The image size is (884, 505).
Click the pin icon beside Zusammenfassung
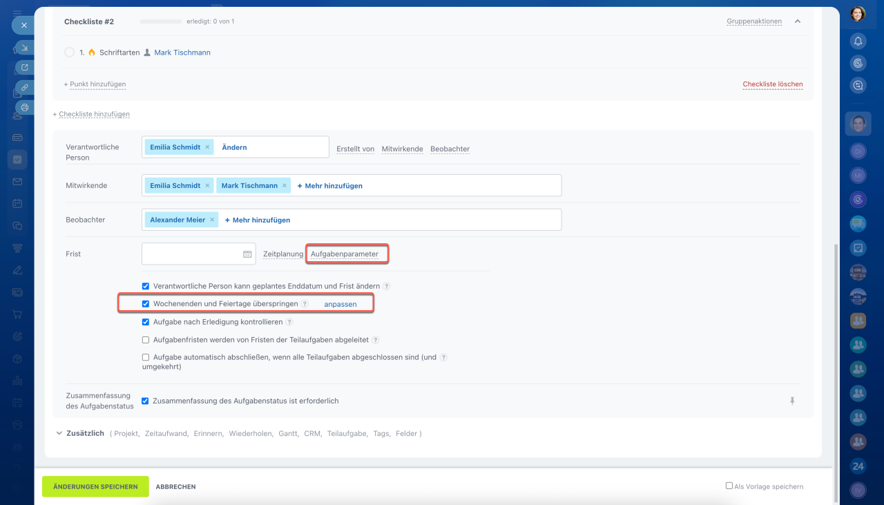click(792, 401)
